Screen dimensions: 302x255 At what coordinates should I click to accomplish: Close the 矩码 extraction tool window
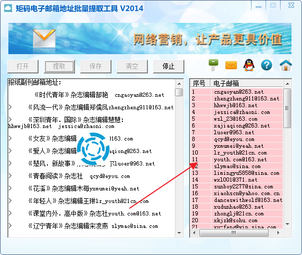coord(291,5)
